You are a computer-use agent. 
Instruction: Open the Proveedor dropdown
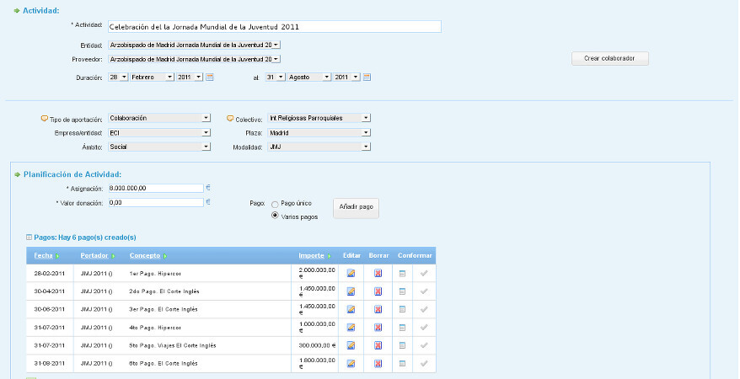(x=195, y=59)
